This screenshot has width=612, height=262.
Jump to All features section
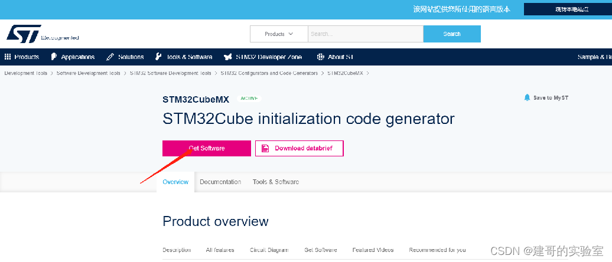point(220,250)
